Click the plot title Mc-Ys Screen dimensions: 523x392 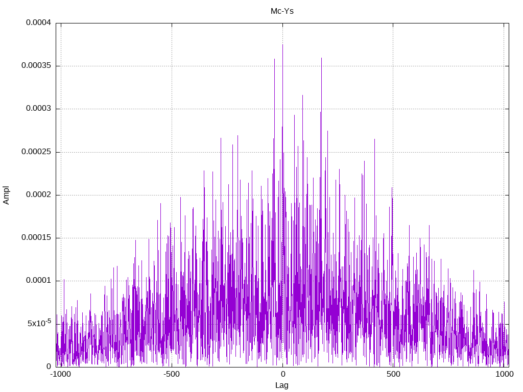(x=282, y=11)
